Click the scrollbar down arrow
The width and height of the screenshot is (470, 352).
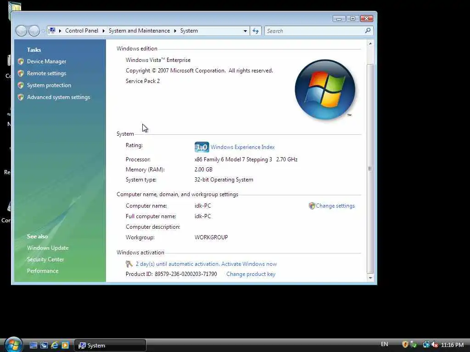(x=370, y=278)
